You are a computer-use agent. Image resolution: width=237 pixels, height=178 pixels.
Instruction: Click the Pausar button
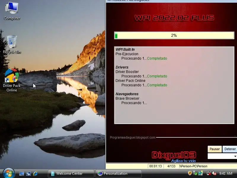point(214,149)
